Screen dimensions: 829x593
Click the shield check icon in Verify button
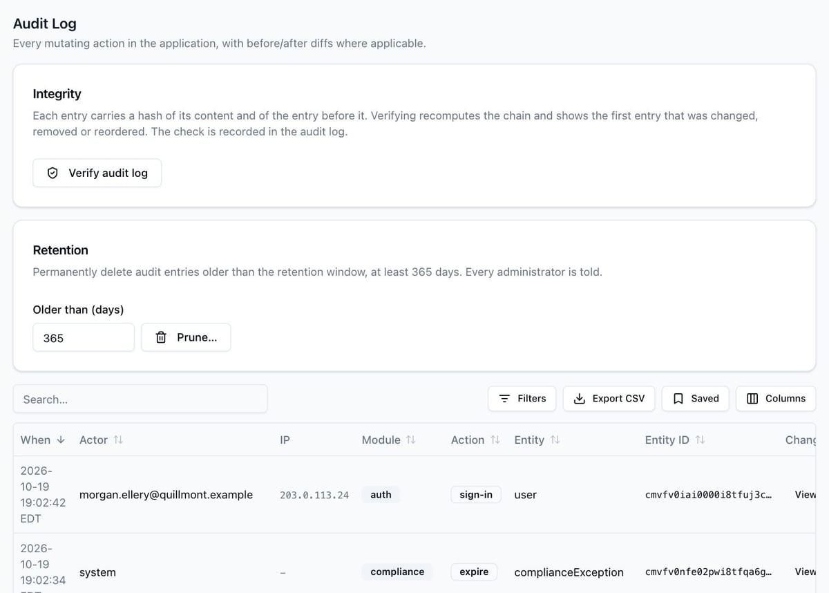point(53,173)
